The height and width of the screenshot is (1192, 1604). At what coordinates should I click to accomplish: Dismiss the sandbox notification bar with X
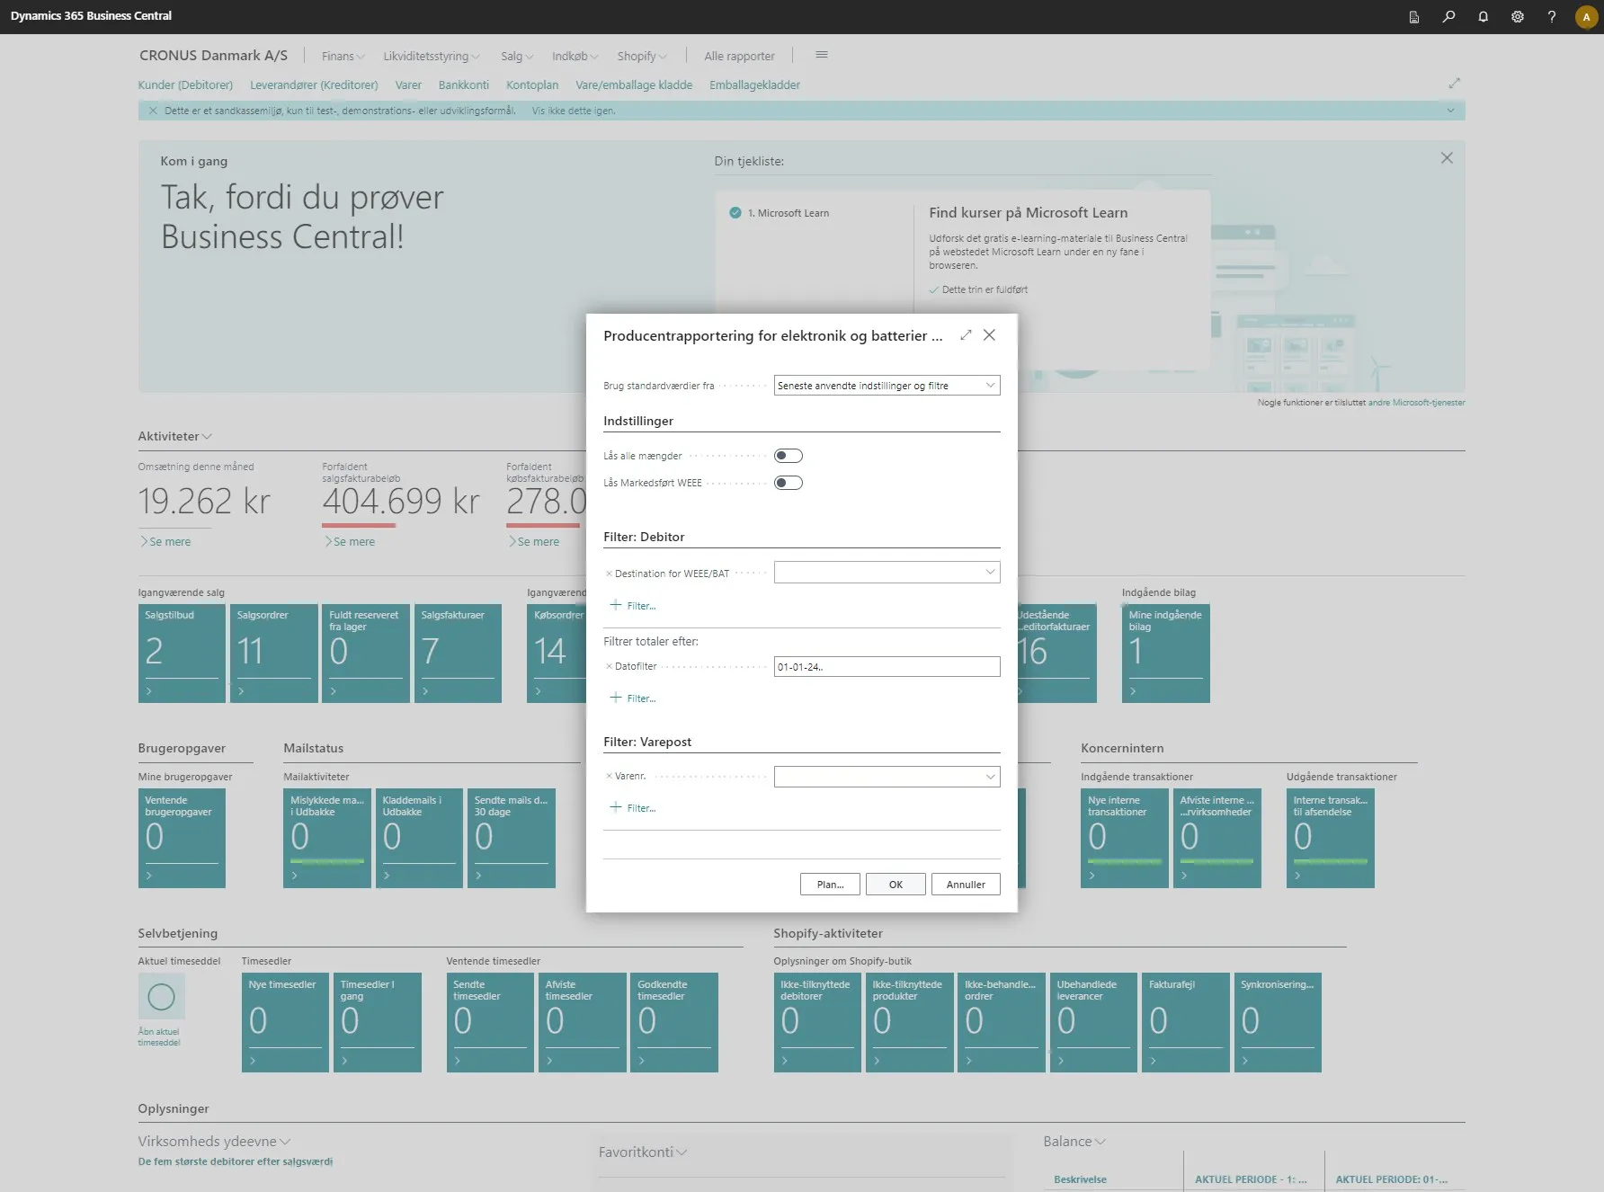click(153, 111)
